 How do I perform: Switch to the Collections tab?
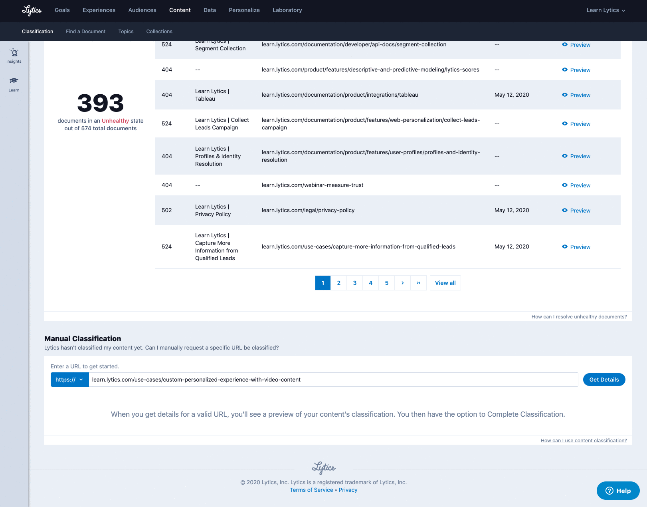click(159, 32)
